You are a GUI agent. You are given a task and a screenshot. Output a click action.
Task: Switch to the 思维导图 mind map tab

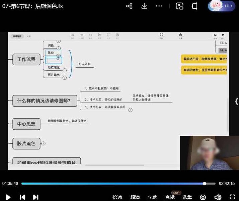click(17, 36)
